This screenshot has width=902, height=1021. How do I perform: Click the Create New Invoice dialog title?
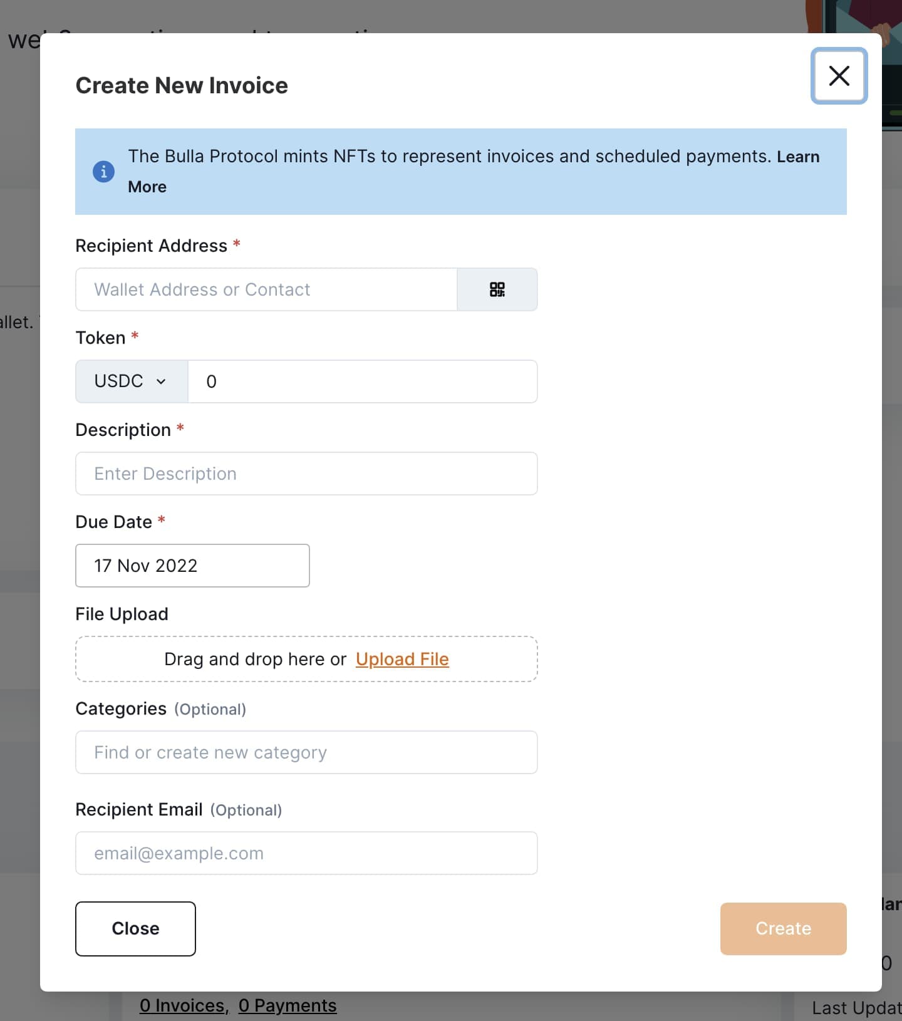point(182,85)
